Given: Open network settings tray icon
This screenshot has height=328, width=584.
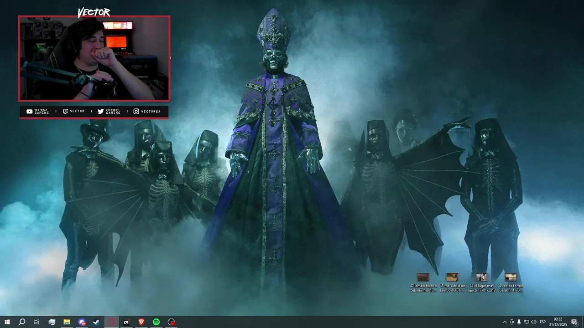Looking at the screenshot, I should [x=527, y=322].
